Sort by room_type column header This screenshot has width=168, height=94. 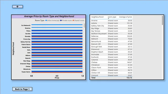[112, 17]
